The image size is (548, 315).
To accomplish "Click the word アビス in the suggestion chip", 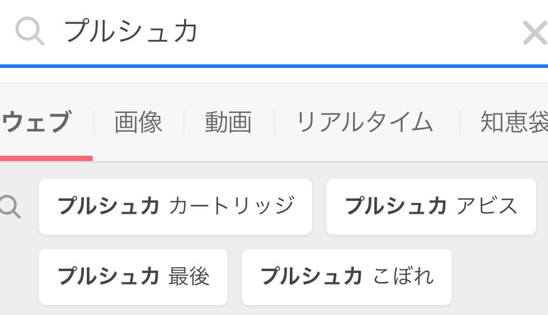I will [x=486, y=207].
